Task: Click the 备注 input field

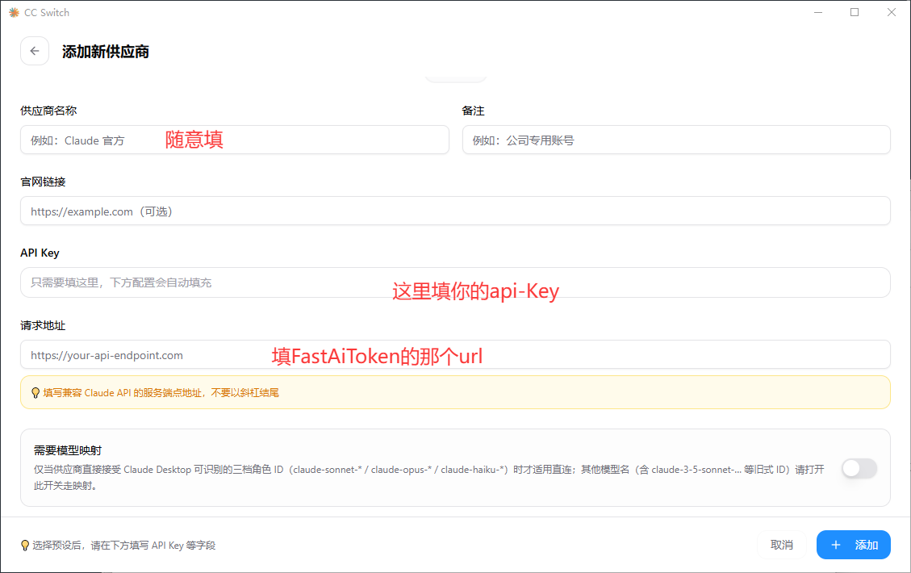Action: pyautogui.click(x=676, y=140)
